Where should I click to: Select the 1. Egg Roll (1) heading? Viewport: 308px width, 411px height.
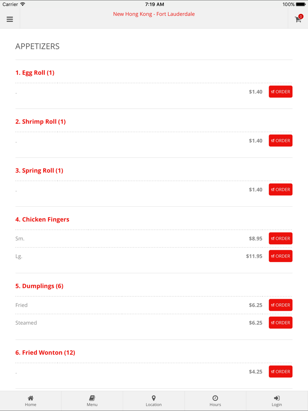35,73
